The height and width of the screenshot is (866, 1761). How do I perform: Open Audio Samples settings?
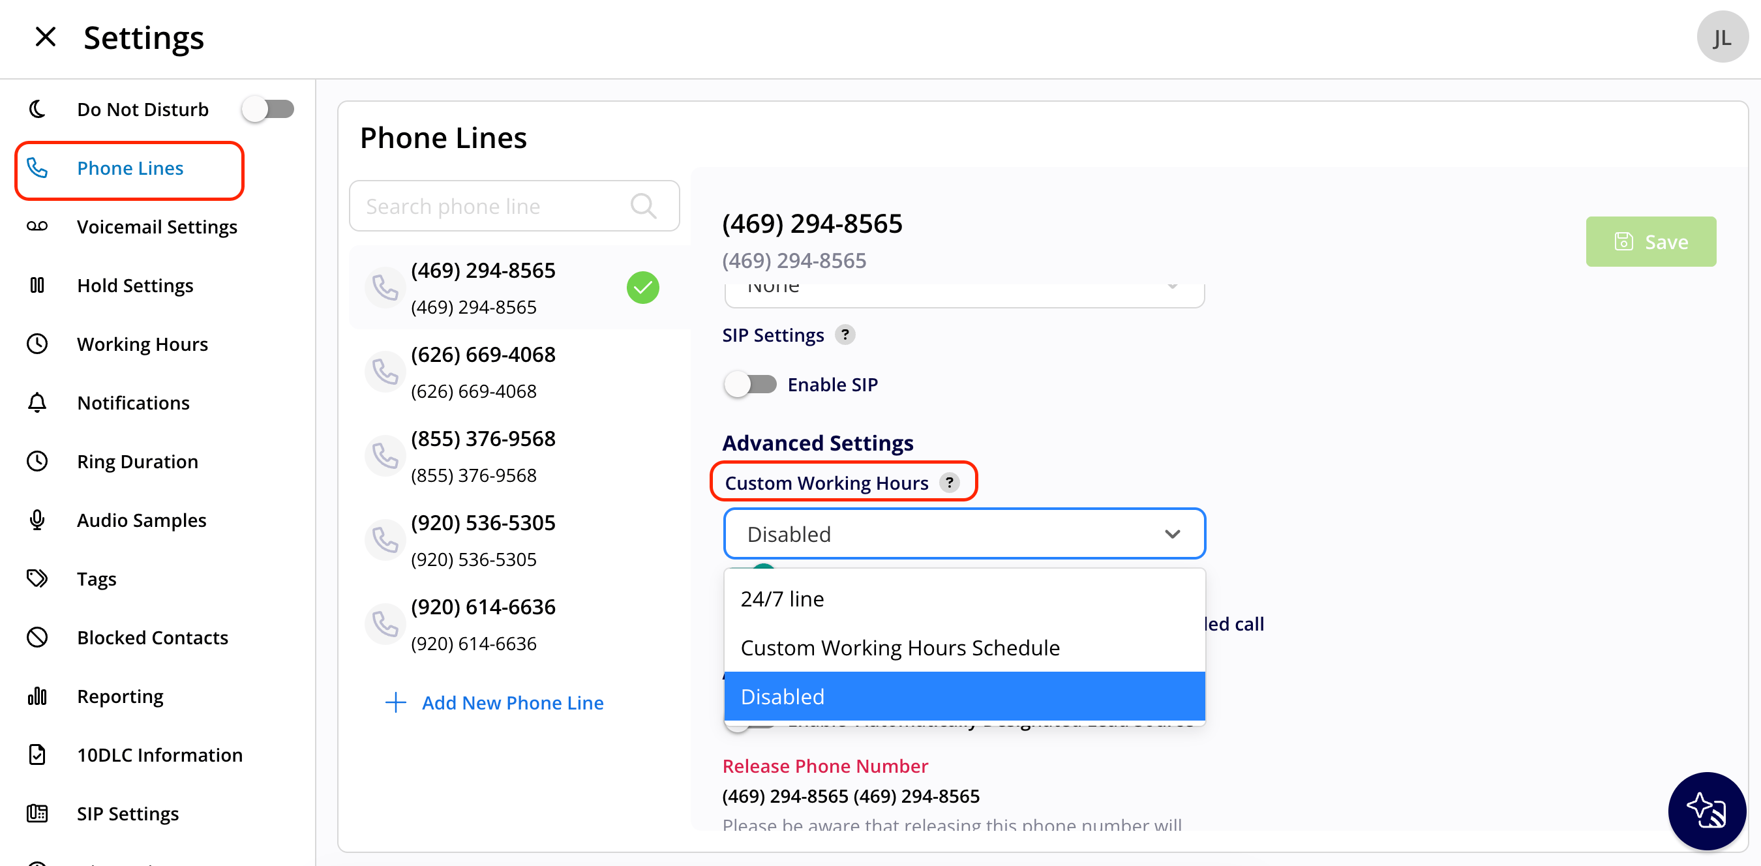[x=142, y=521]
